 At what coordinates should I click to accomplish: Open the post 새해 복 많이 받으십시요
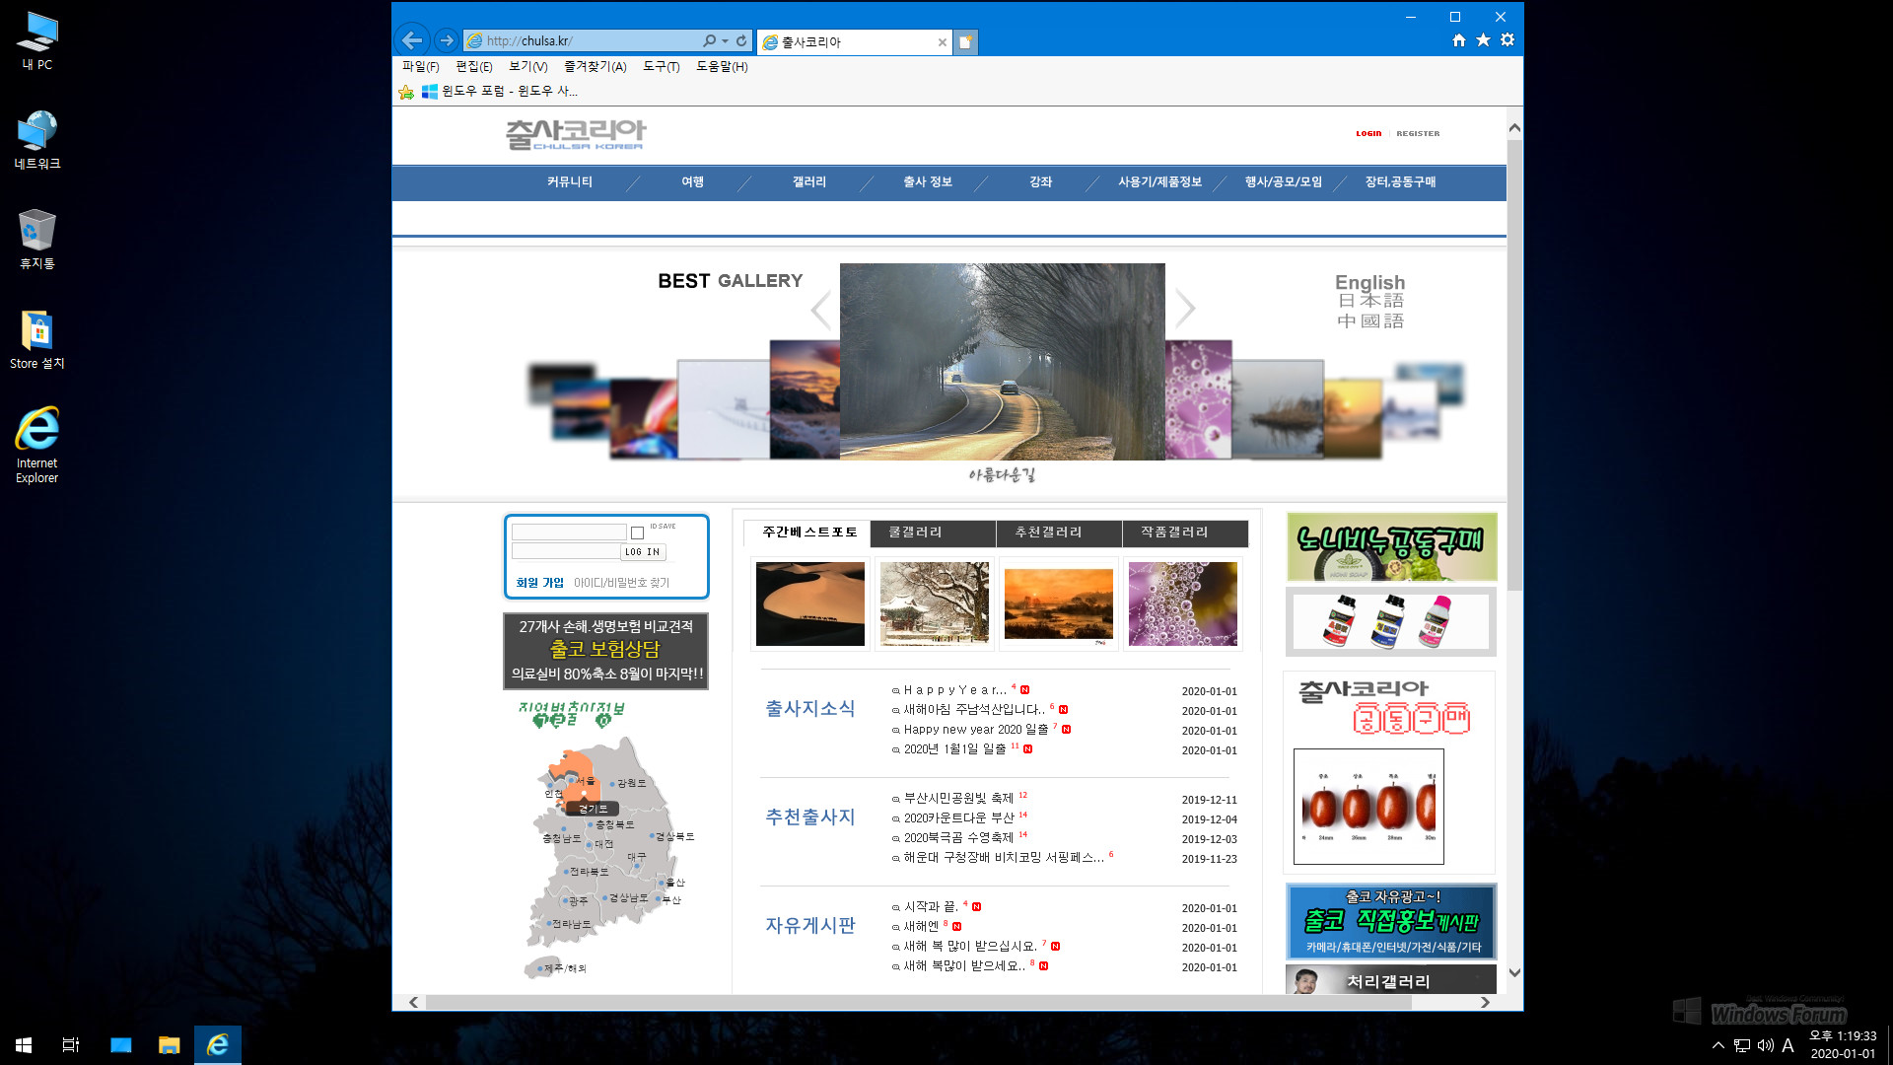(x=970, y=947)
